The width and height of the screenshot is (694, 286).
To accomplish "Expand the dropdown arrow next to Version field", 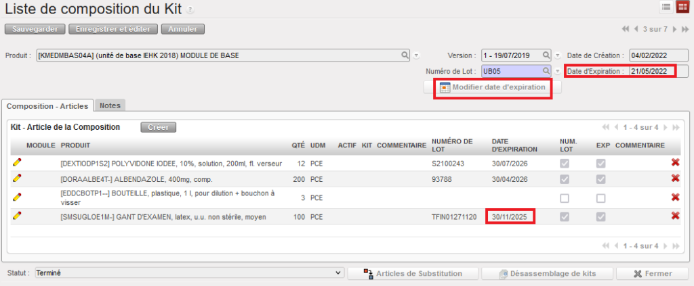I will pyautogui.click(x=557, y=55).
